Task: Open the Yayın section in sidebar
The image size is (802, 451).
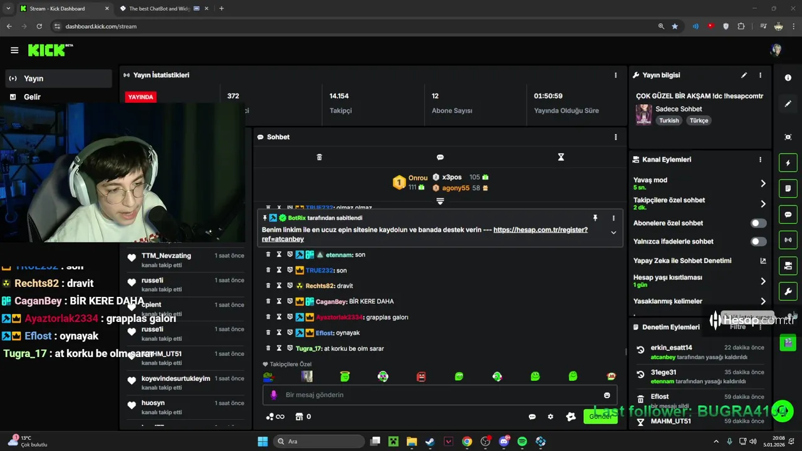Action: pyautogui.click(x=59, y=78)
